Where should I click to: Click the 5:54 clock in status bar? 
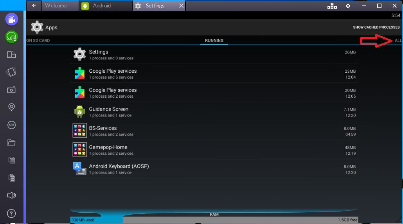396,15
